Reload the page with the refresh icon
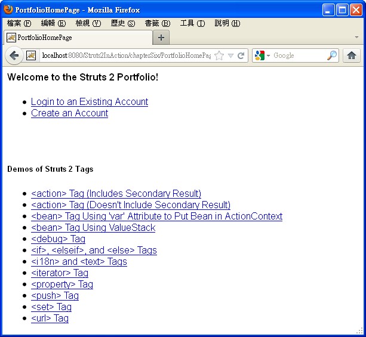 tap(241, 55)
